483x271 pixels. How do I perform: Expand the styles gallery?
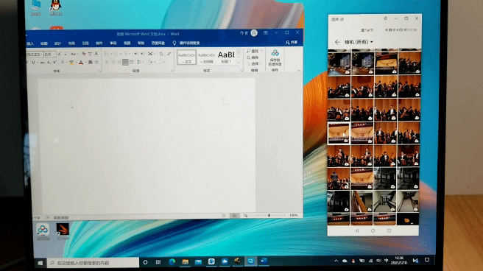(x=238, y=63)
